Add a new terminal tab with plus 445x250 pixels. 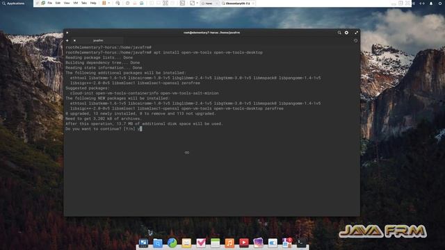point(67,40)
